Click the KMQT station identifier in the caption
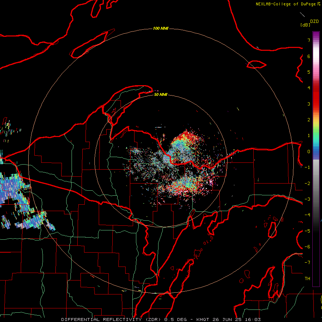Screen dimensions: 322x322 (x=203, y=319)
